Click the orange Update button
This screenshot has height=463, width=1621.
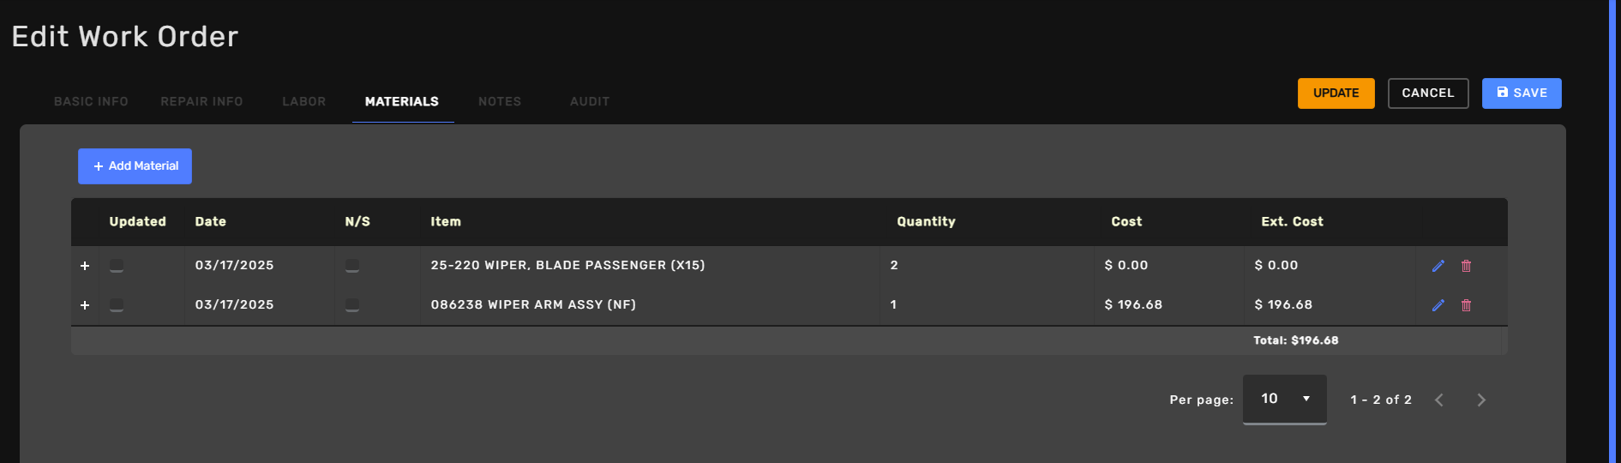pyautogui.click(x=1336, y=93)
